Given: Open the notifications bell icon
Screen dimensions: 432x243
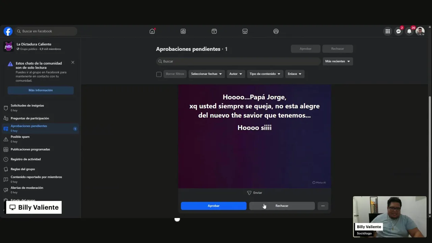Looking at the screenshot, I should pos(409,31).
